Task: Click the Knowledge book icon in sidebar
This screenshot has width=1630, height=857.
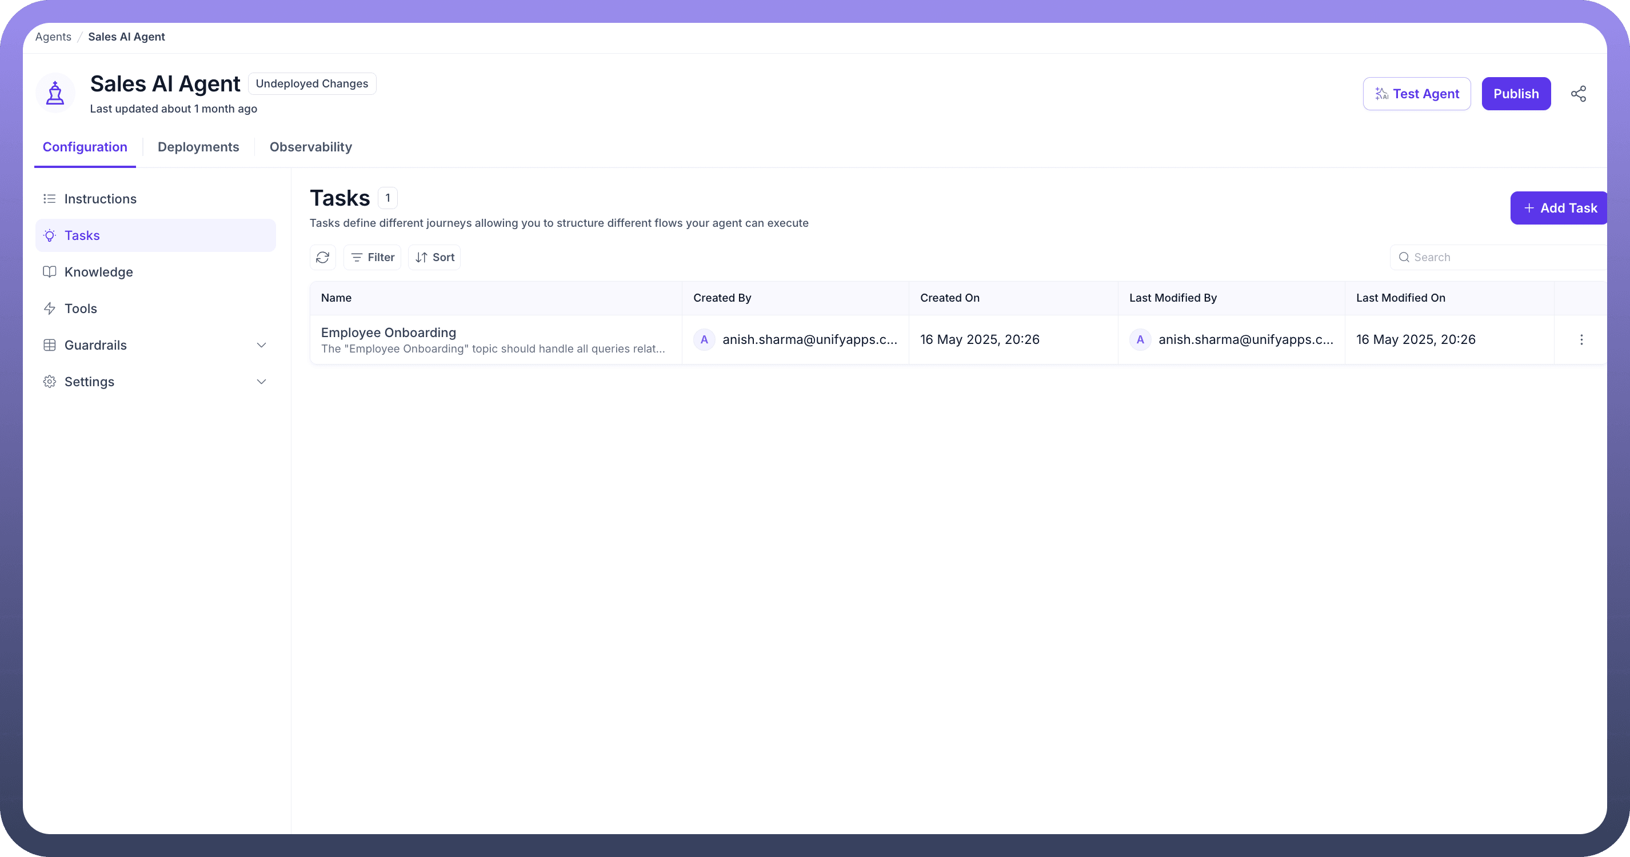Action: 49,272
